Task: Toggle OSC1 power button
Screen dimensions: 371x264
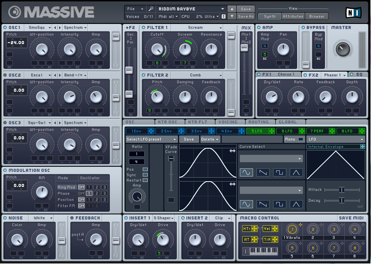Action: (x=5, y=28)
